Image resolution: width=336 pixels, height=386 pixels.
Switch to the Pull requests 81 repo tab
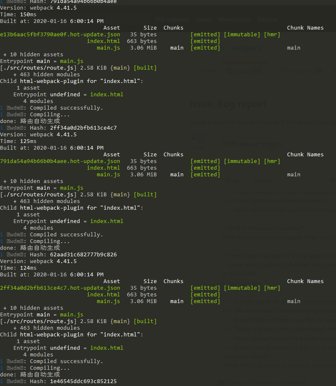[x=298, y=71]
